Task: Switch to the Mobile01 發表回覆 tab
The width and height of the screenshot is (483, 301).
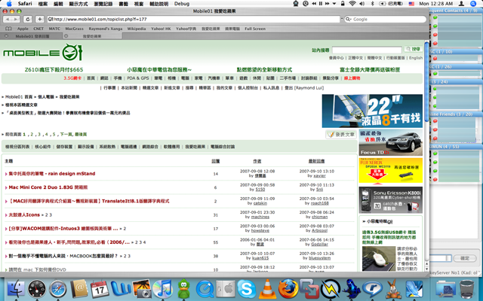Action: (32, 36)
